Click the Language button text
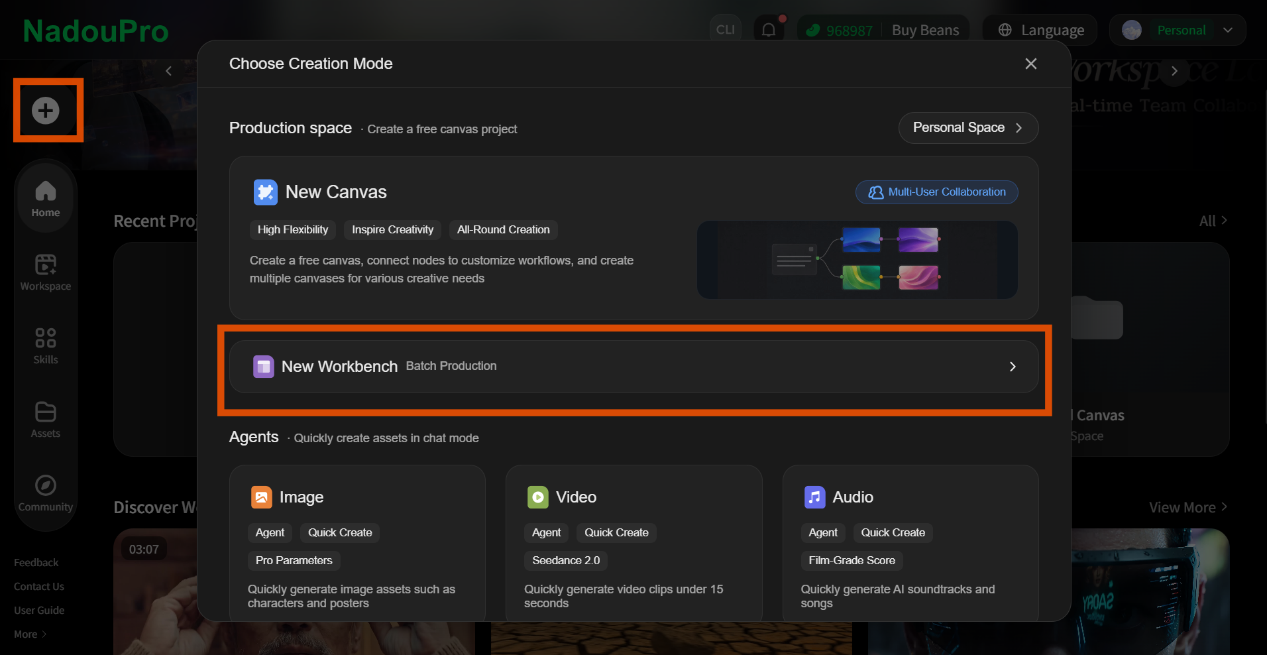The width and height of the screenshot is (1267, 655). pos(1053,30)
